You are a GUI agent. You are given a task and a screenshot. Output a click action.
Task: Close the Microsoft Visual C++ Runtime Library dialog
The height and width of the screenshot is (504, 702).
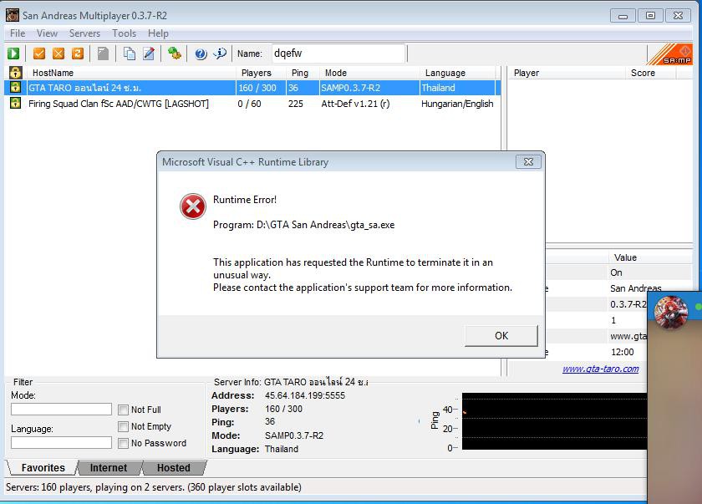coord(528,161)
